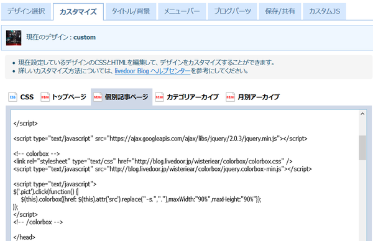Open livedoor Blog ヘルプセンター link
Viewport: 373px width, 241px height.
click(x=153, y=71)
